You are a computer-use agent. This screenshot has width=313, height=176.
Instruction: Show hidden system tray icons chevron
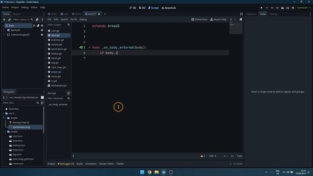(x=266, y=172)
